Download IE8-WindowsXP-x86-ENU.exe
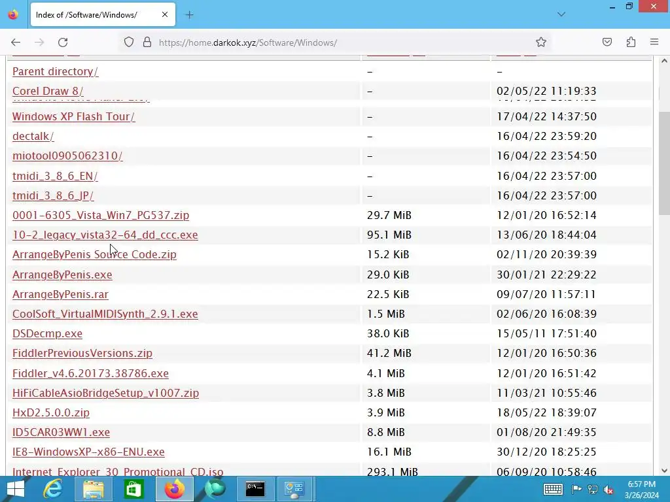The image size is (670, 502). coord(88,452)
